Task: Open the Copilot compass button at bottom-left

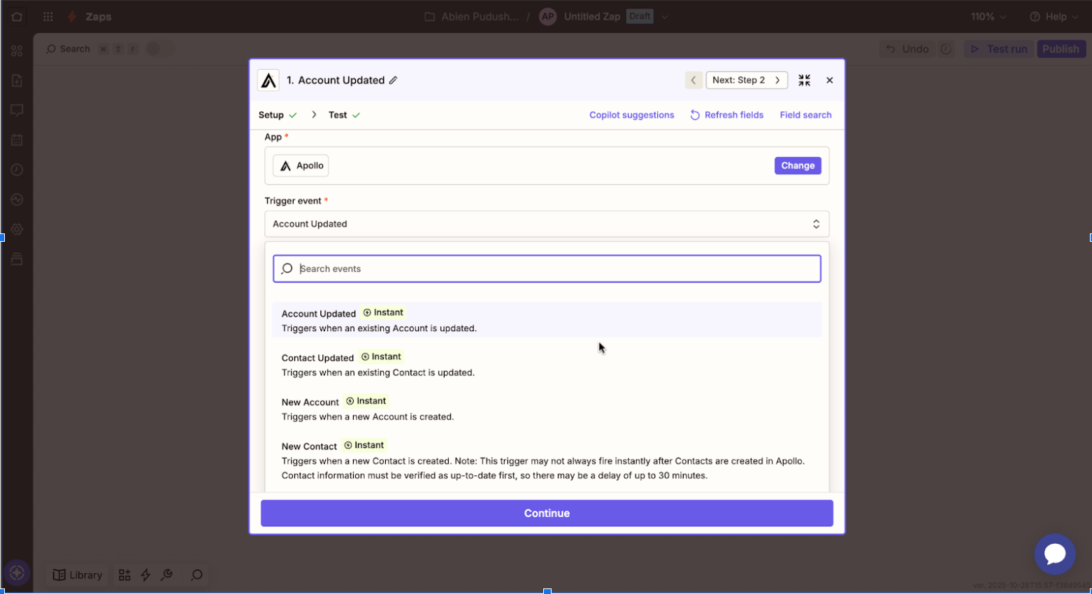Action: [17, 574]
